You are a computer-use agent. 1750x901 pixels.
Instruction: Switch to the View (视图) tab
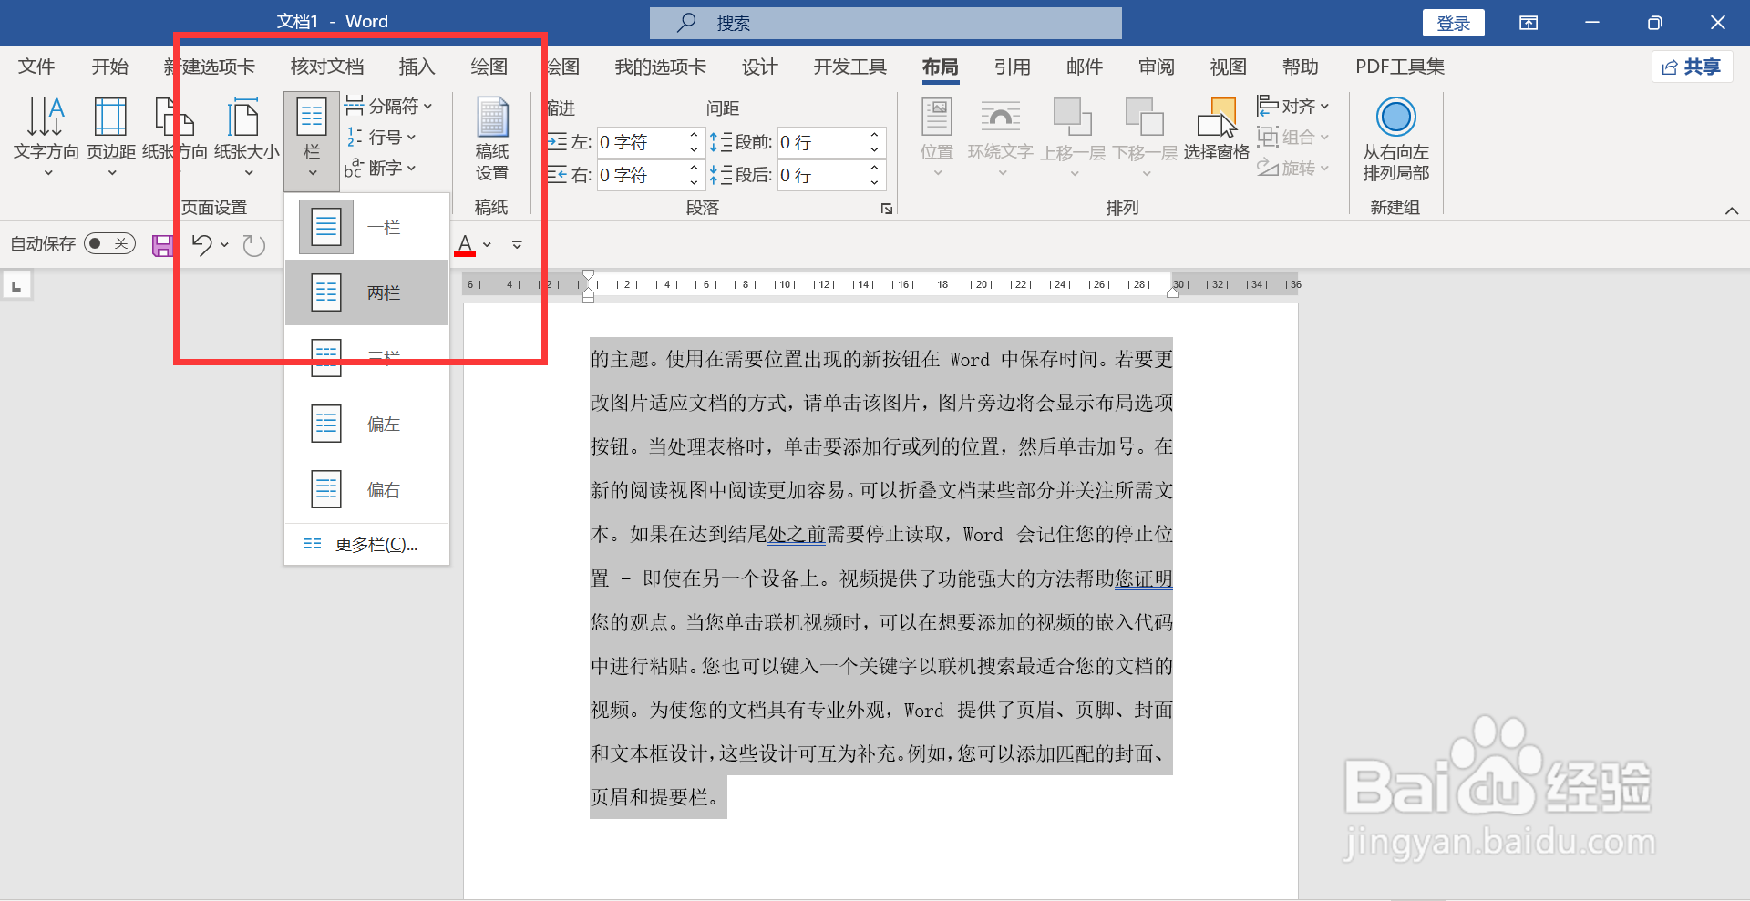tap(1228, 67)
